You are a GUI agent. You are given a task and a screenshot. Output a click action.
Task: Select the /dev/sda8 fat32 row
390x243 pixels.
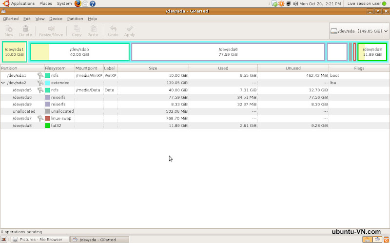point(195,126)
